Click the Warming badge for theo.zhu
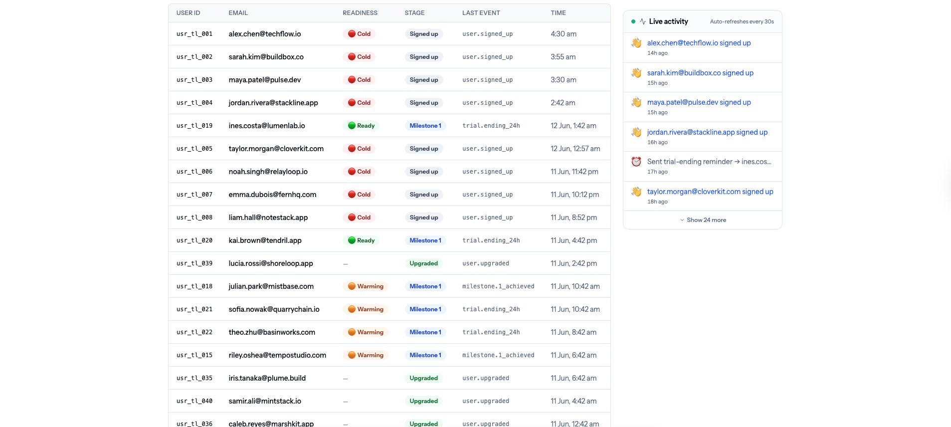This screenshot has width=951, height=427. tap(366, 332)
